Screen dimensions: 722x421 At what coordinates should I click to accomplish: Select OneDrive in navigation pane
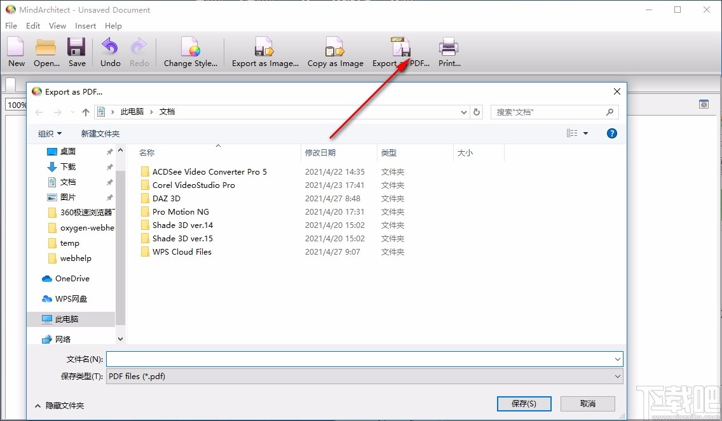pyautogui.click(x=66, y=278)
